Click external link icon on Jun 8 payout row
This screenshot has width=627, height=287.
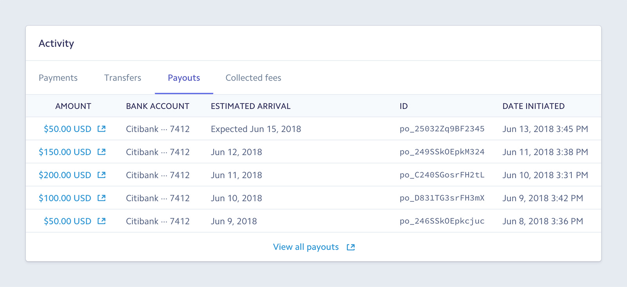click(101, 221)
